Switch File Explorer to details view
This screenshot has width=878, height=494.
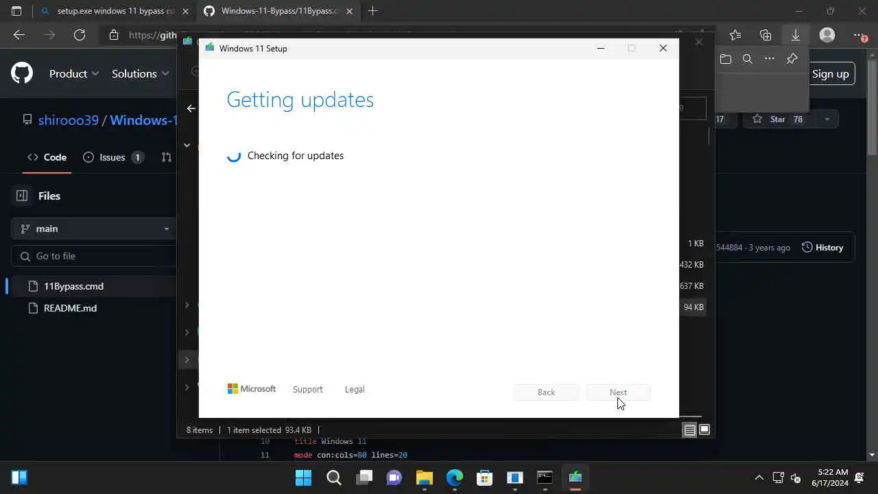tap(690, 430)
